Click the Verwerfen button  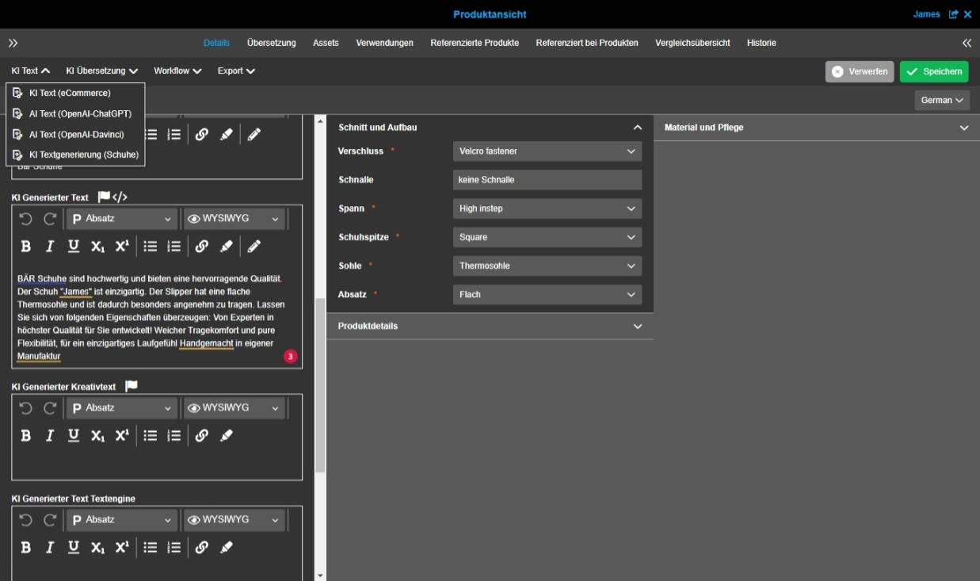(860, 71)
